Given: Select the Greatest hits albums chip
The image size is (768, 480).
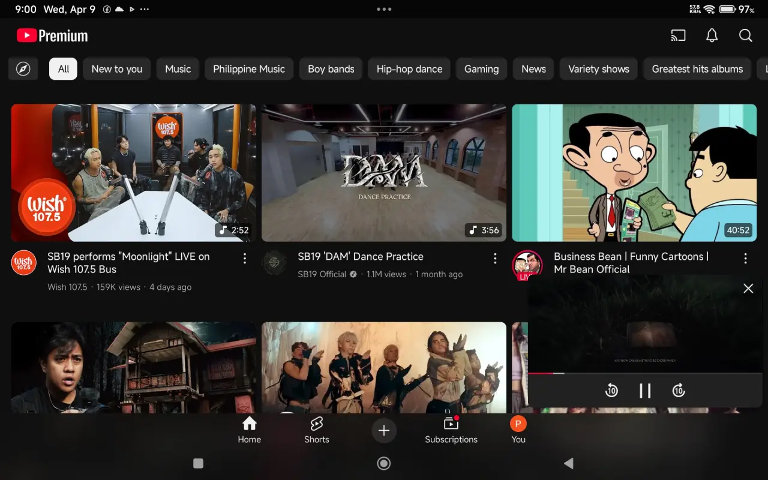Looking at the screenshot, I should coord(698,69).
